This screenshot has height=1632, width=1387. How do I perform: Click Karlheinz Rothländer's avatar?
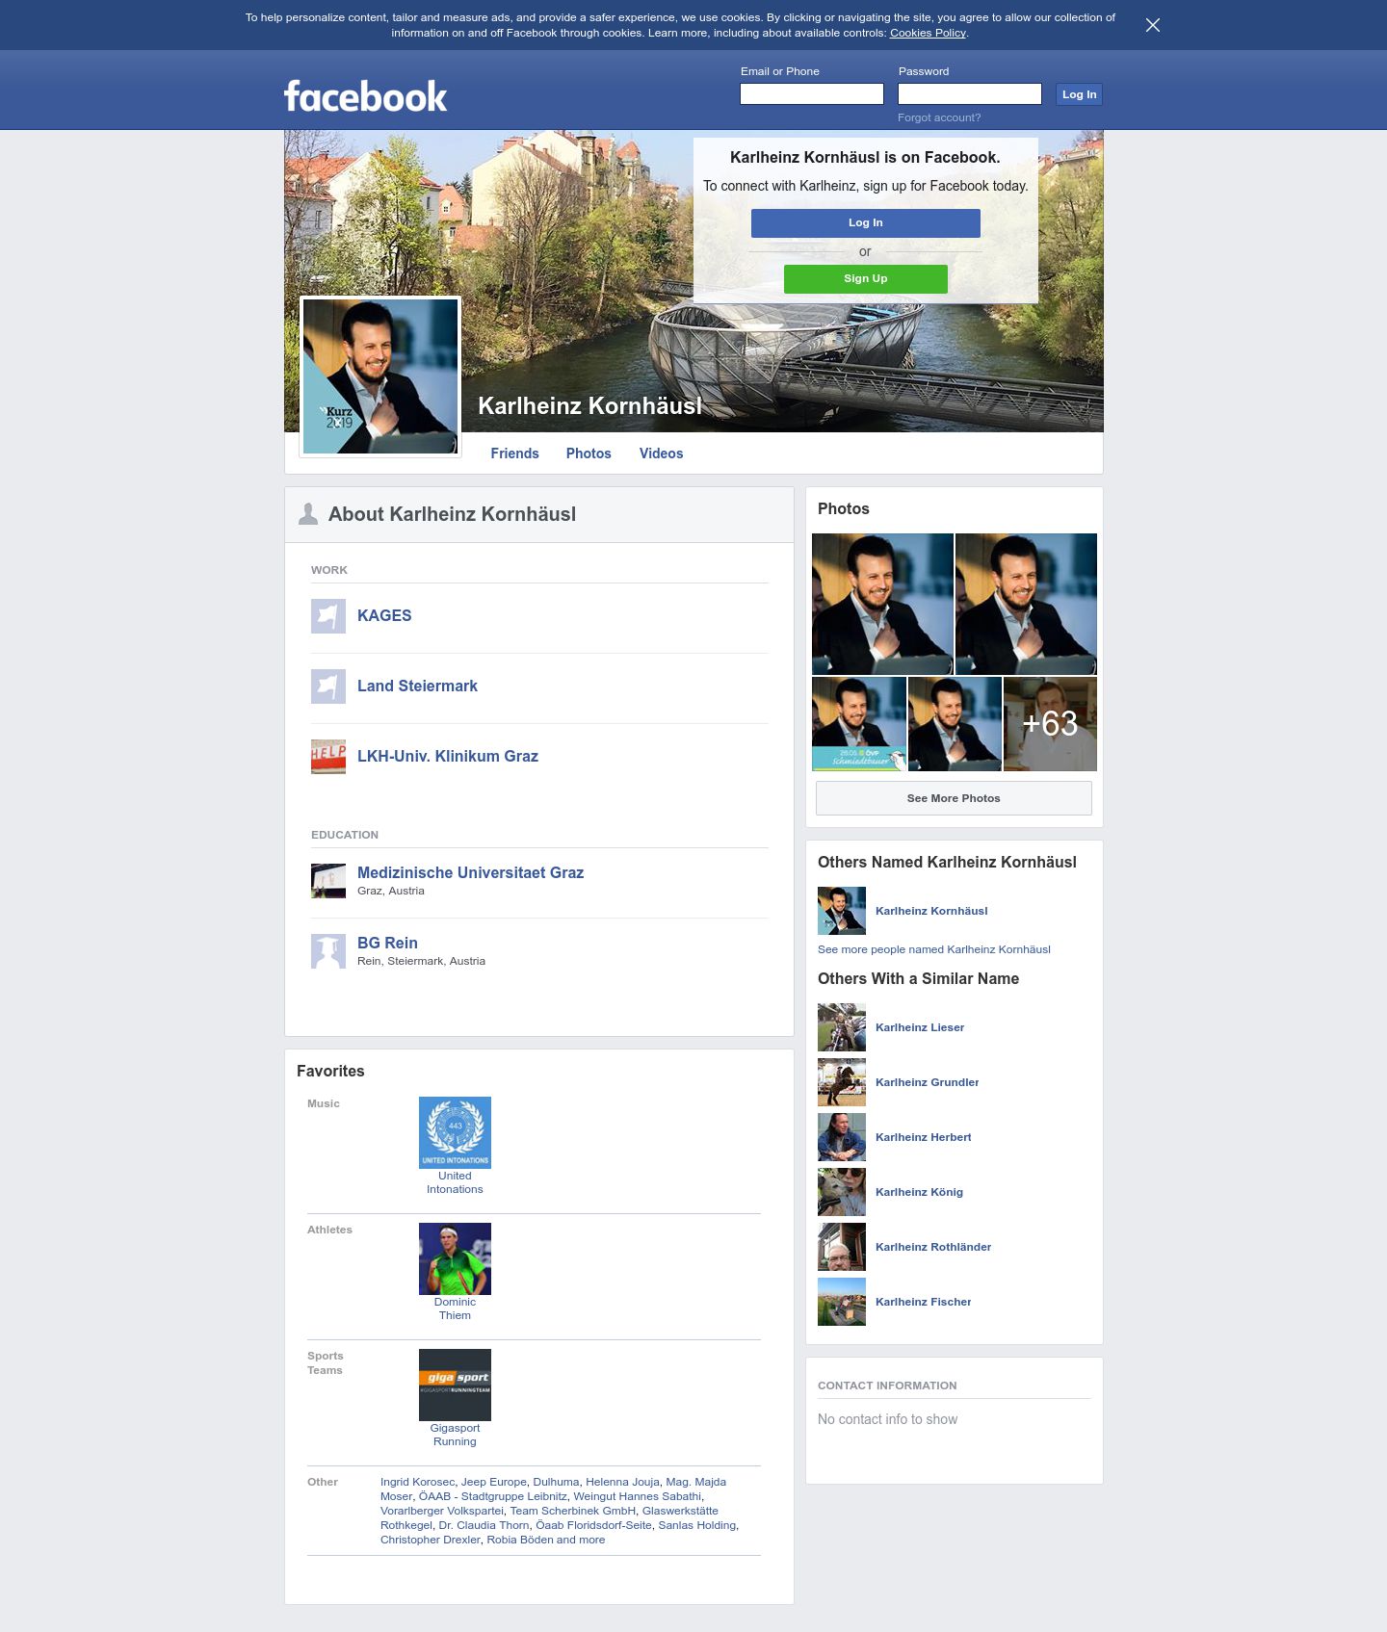pos(842,1247)
